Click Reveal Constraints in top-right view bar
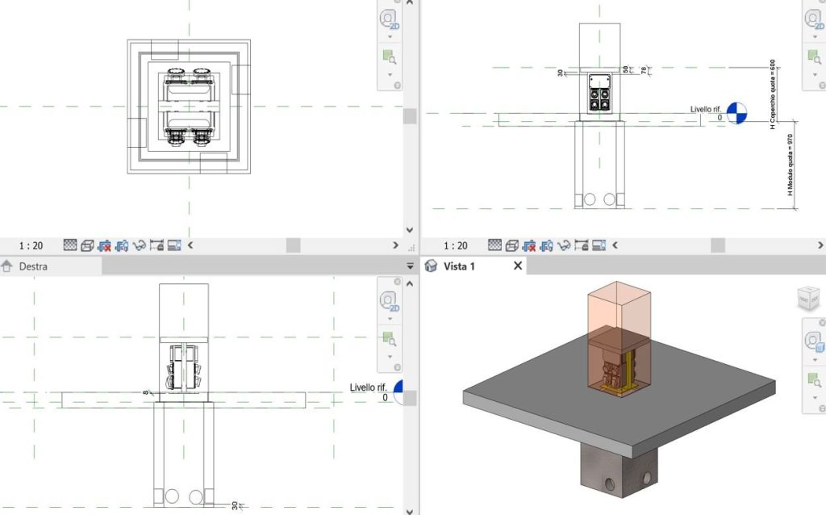826x515 pixels. point(582,245)
